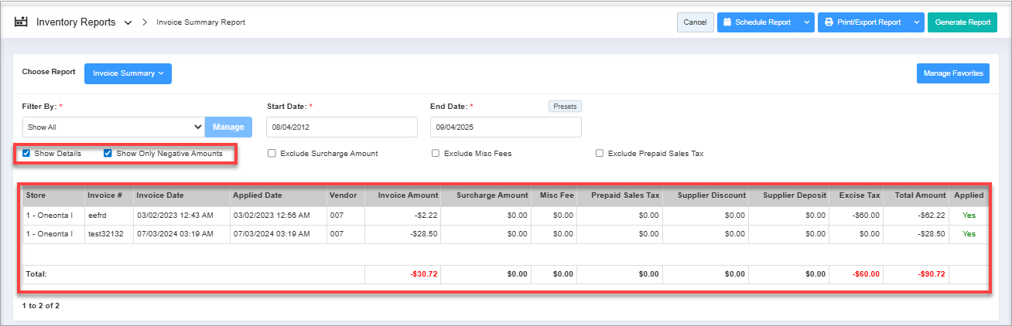Expand the Filter By Show All dropdown
The height and width of the screenshot is (326, 1012).
pos(113,127)
